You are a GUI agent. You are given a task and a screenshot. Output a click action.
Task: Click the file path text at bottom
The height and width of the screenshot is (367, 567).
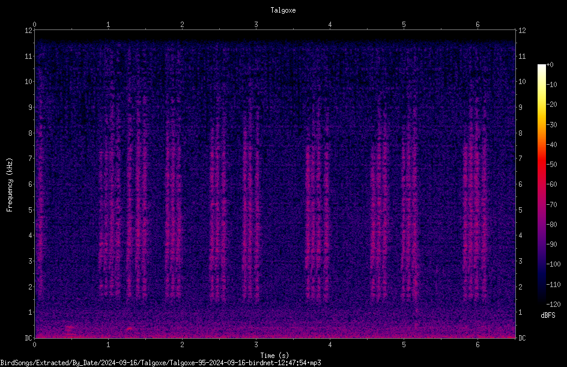(160, 363)
